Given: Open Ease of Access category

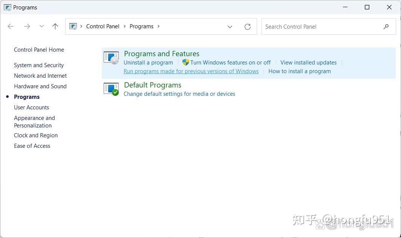Looking at the screenshot, I should 32,146.
